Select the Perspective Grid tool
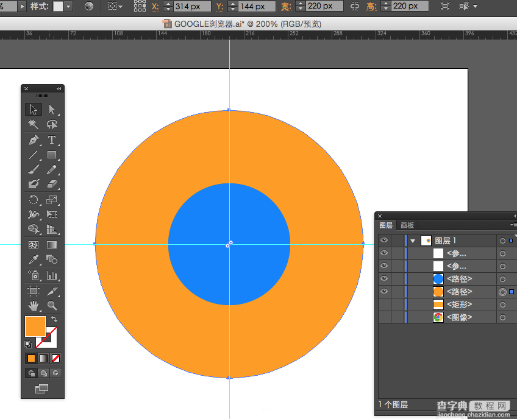517x419 pixels. point(52,228)
